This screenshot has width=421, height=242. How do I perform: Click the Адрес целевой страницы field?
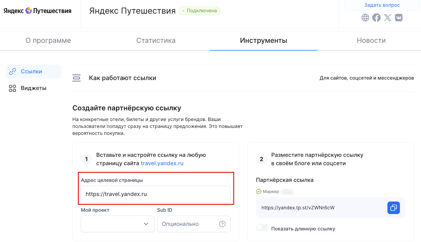156,194
